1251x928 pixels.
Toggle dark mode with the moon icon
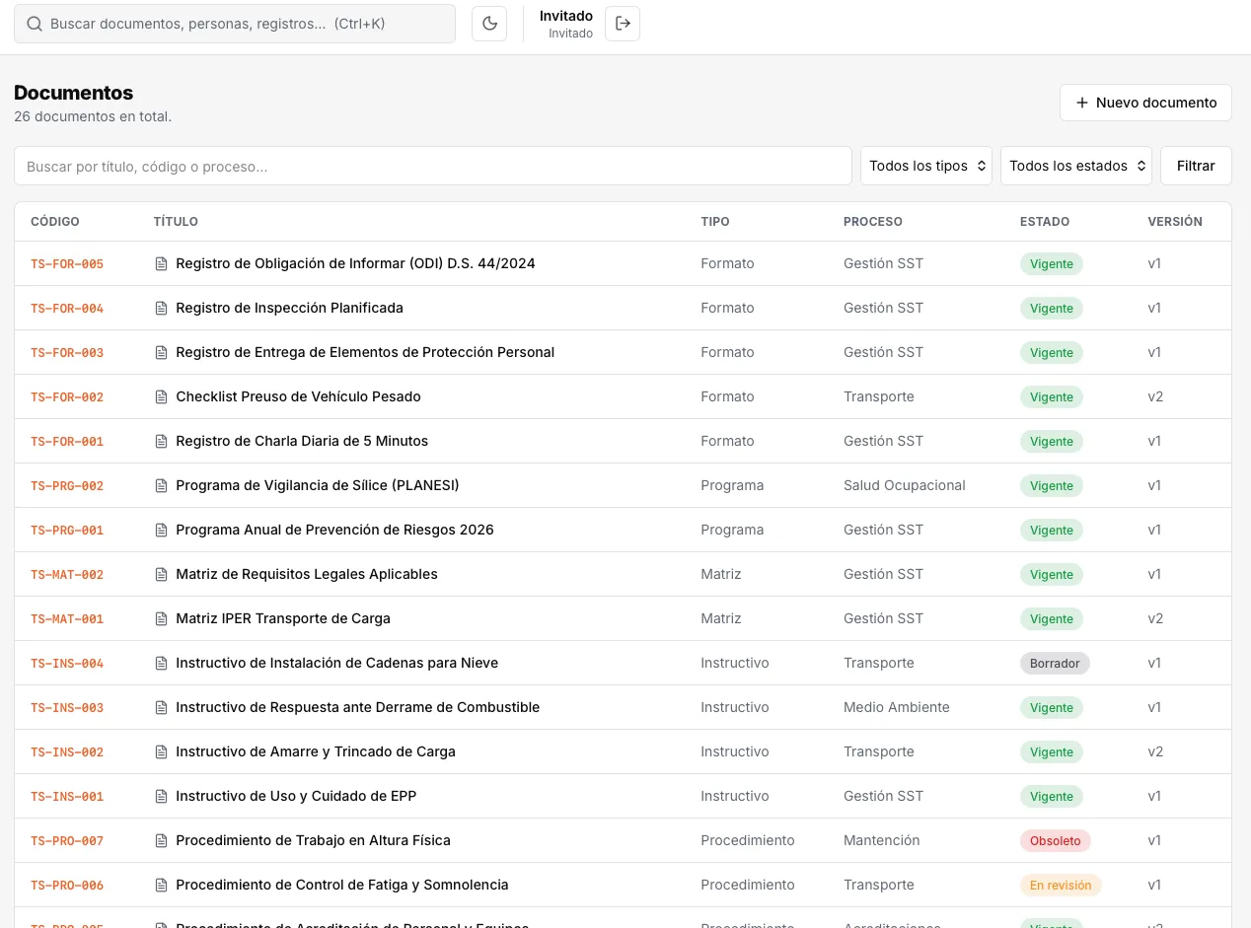pos(489,24)
